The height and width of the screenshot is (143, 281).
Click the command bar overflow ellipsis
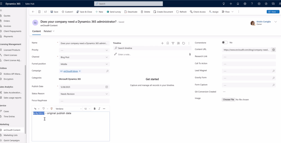(238, 12)
